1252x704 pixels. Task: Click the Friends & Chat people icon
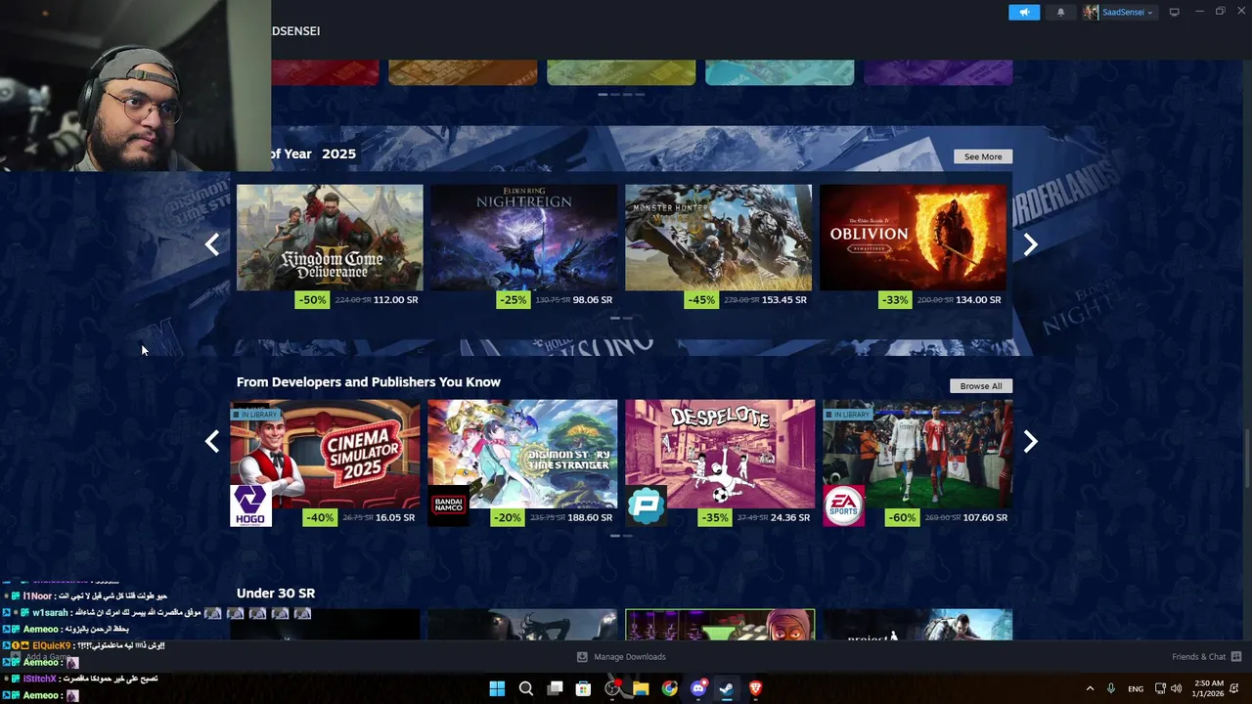(1235, 657)
